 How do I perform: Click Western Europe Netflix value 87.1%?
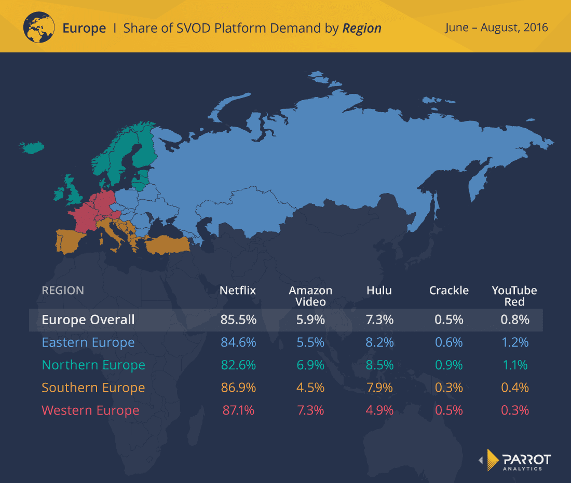point(238,410)
